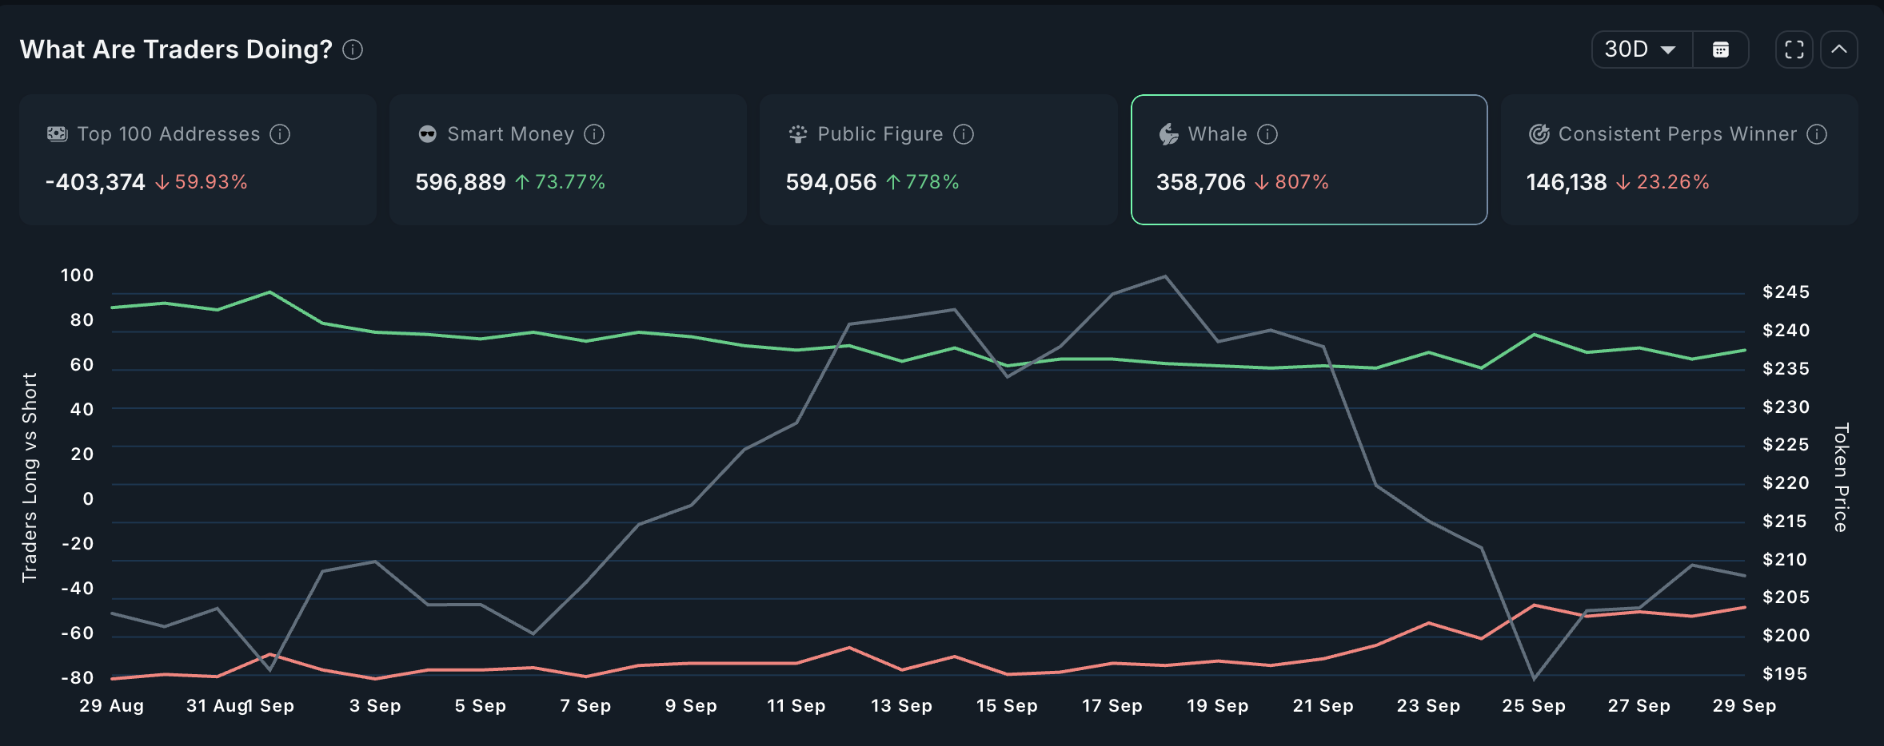Click the Smart Money info icon
The image size is (1884, 746).
594,134
